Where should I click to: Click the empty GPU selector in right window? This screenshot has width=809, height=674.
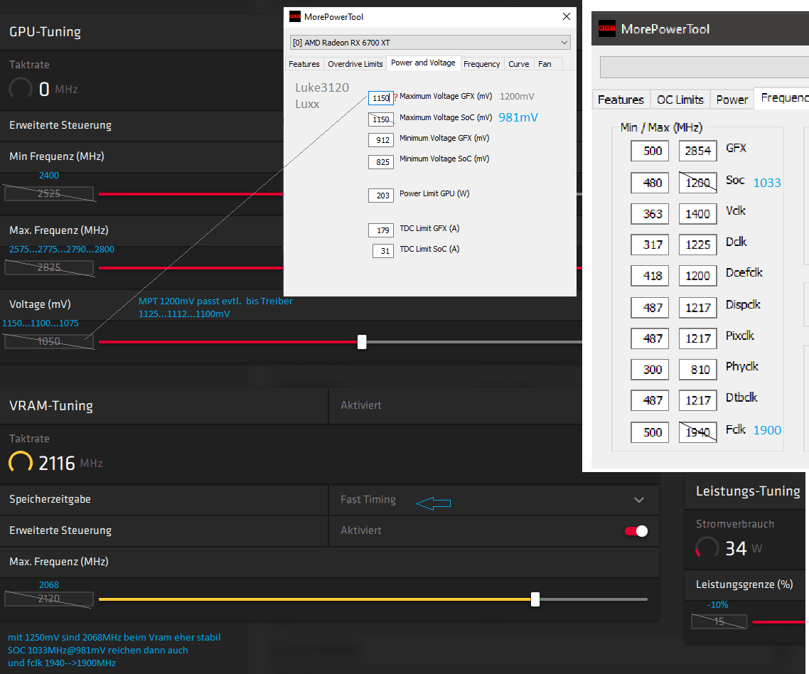coord(704,67)
